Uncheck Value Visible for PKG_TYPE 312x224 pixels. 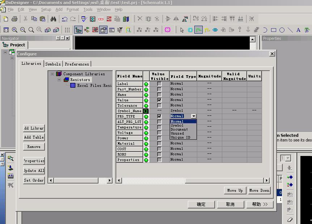click(x=159, y=117)
